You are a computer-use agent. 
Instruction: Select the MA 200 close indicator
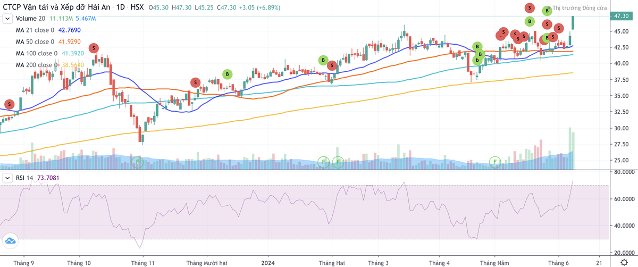point(36,65)
